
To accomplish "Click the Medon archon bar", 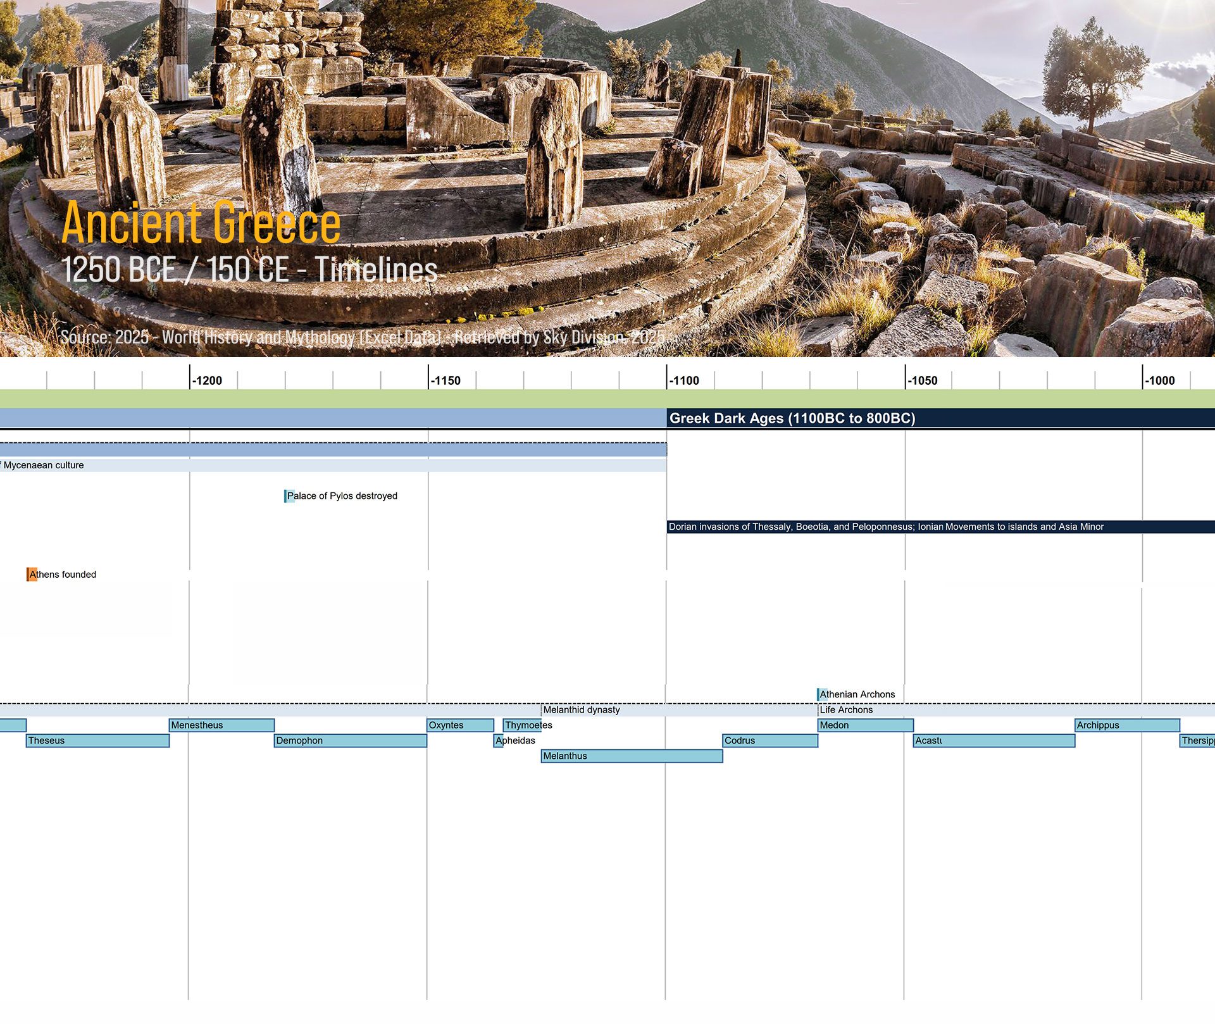I will pyautogui.click(x=865, y=725).
